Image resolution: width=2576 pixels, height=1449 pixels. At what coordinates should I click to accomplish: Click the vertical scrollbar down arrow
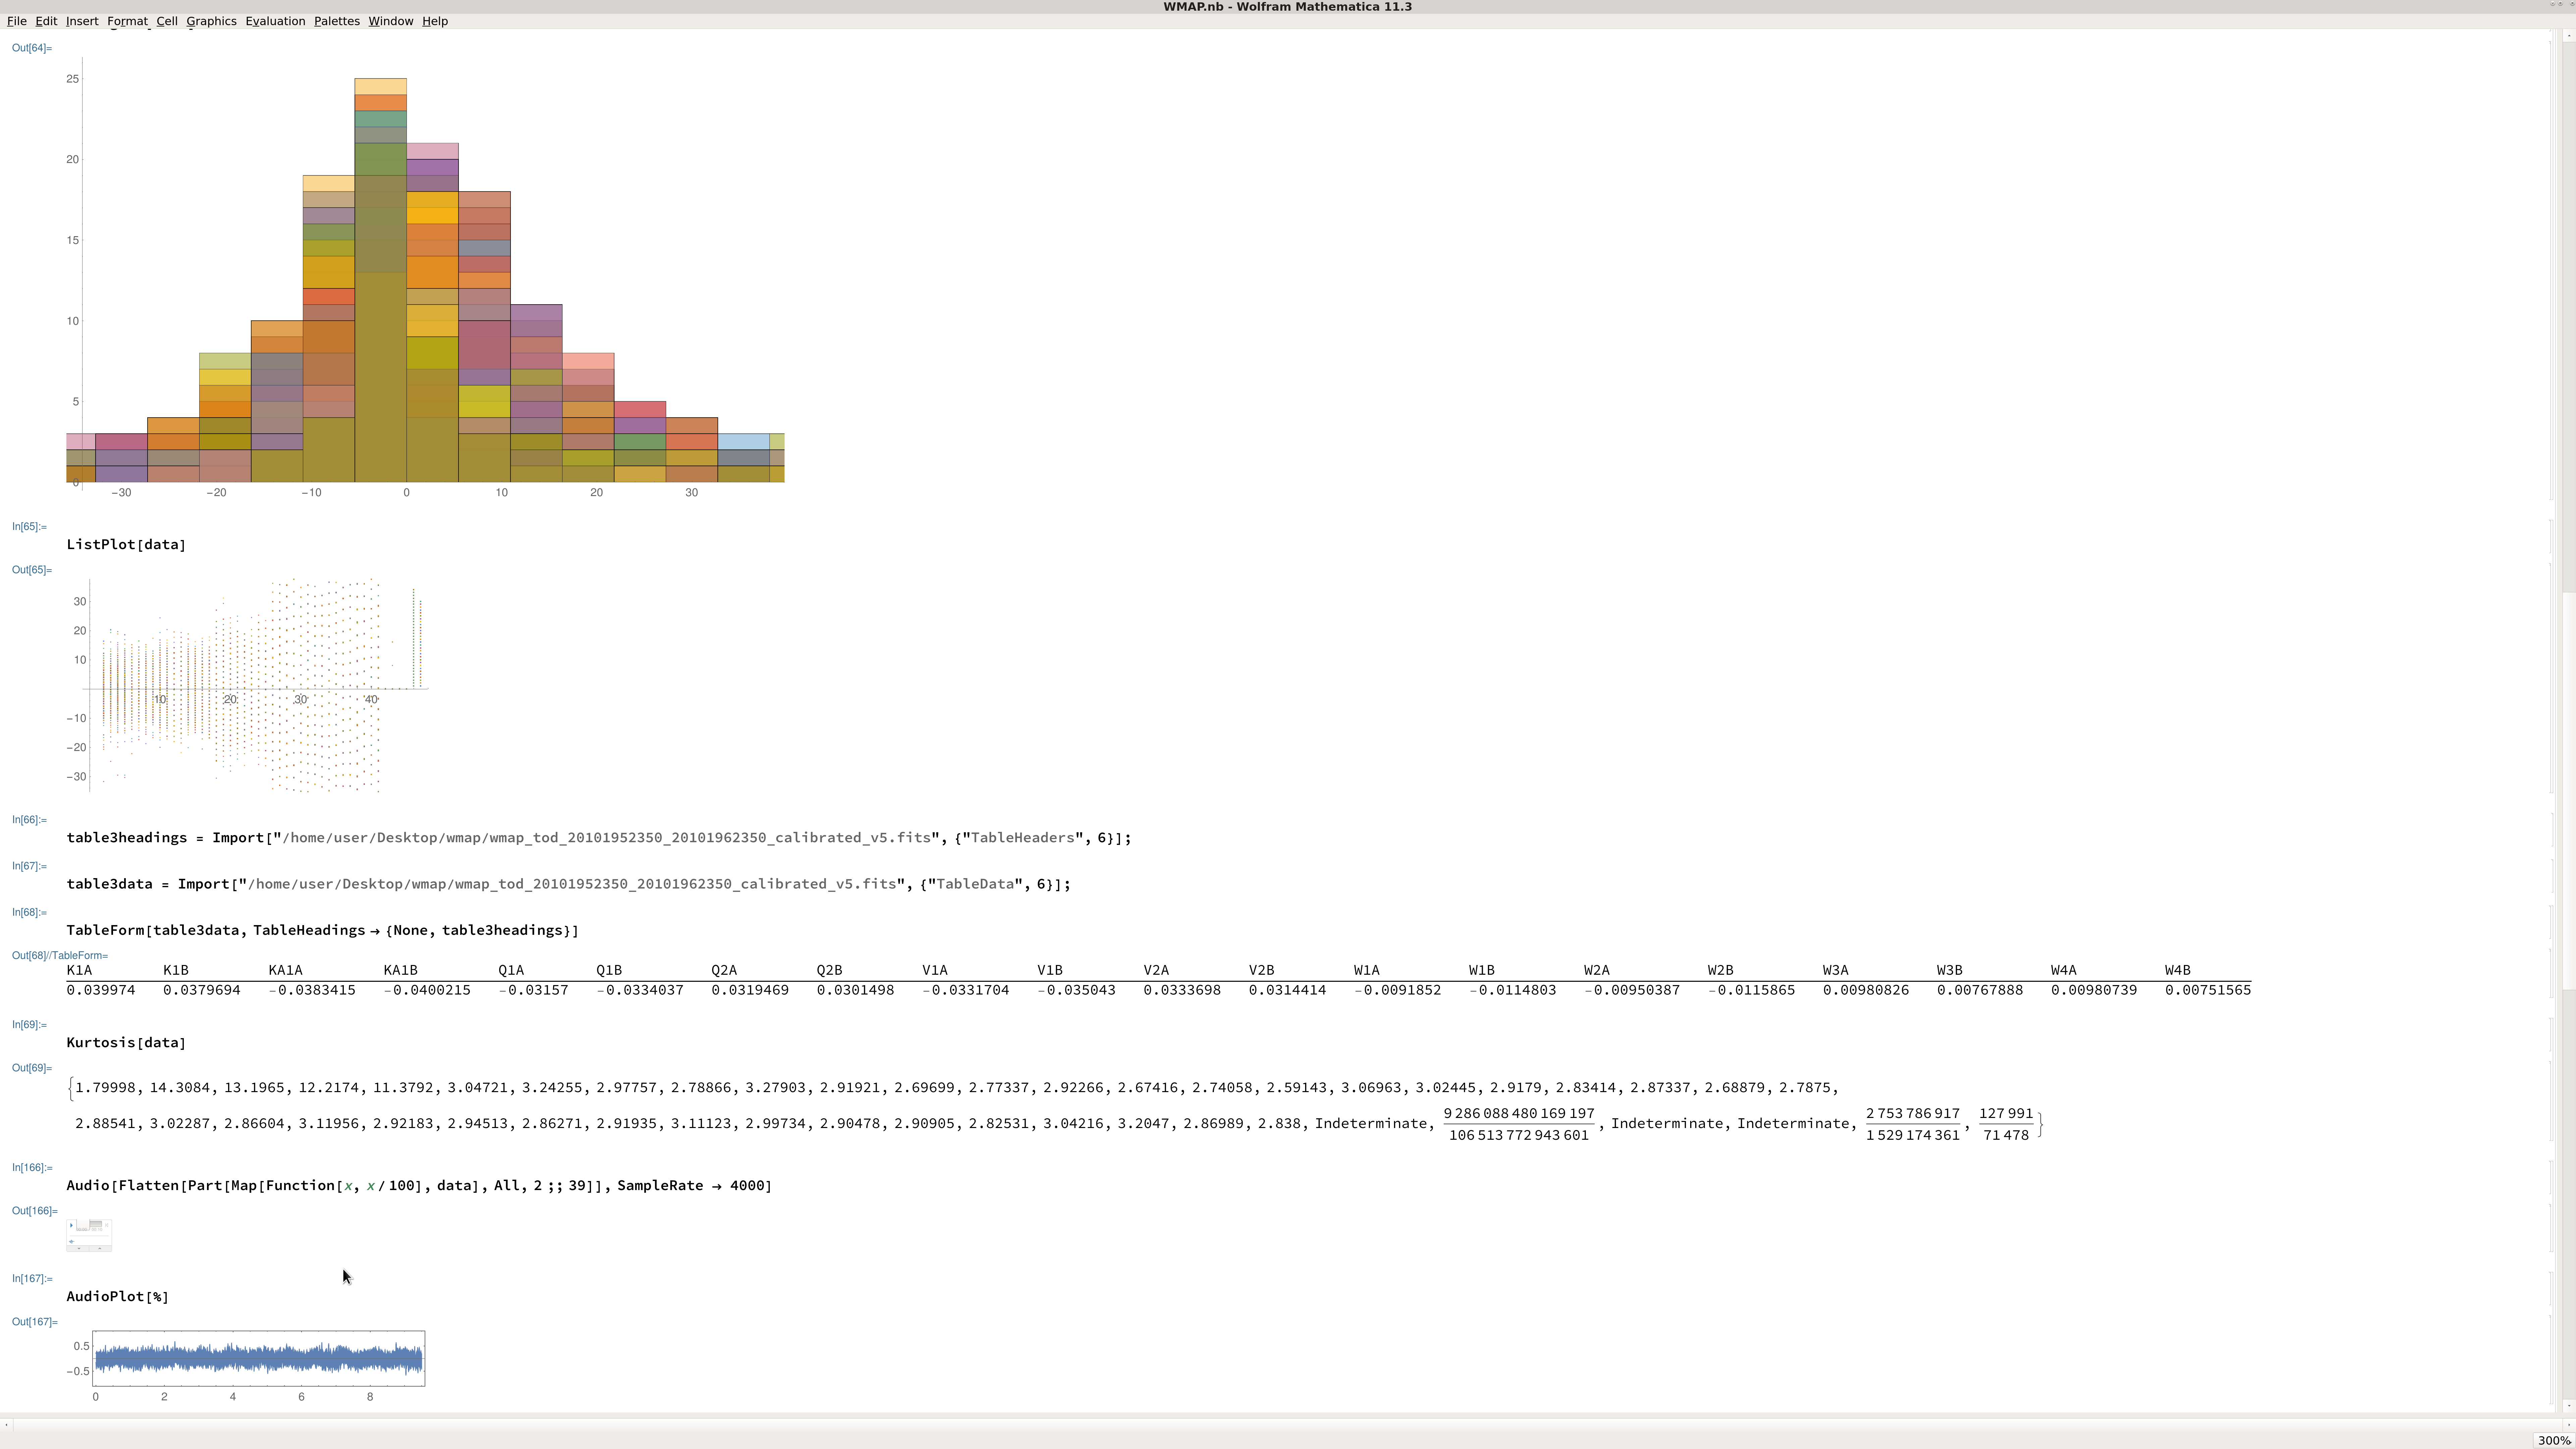pyautogui.click(x=2569, y=1406)
